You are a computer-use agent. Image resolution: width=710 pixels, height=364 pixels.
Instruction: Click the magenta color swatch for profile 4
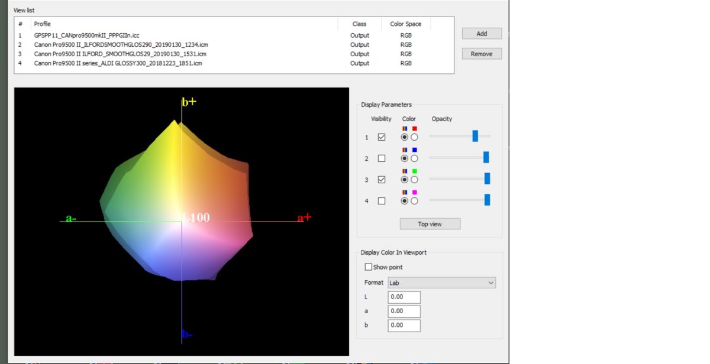pyautogui.click(x=414, y=193)
